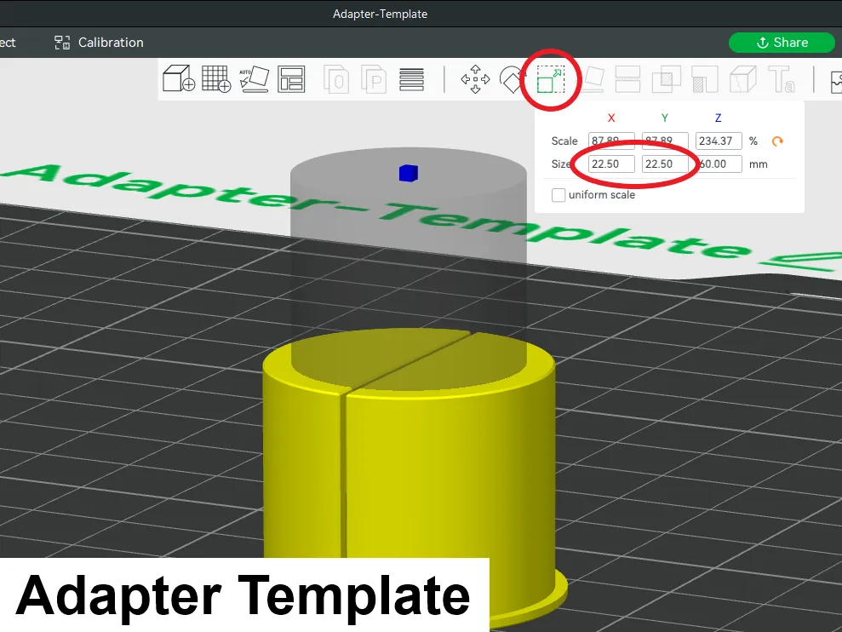
Task: Open the layer height lines tool
Action: point(411,80)
